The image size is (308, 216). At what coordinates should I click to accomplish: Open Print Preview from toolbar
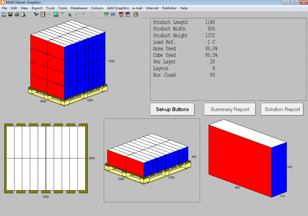pyautogui.click(x=23, y=14)
